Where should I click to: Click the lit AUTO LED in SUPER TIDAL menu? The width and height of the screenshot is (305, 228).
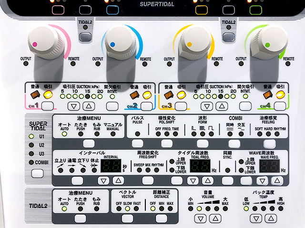click(x=64, y=134)
